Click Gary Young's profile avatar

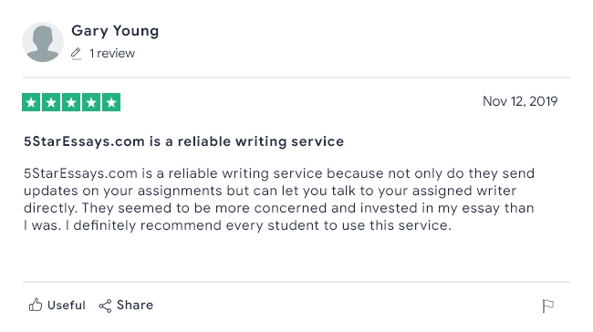coord(43,42)
